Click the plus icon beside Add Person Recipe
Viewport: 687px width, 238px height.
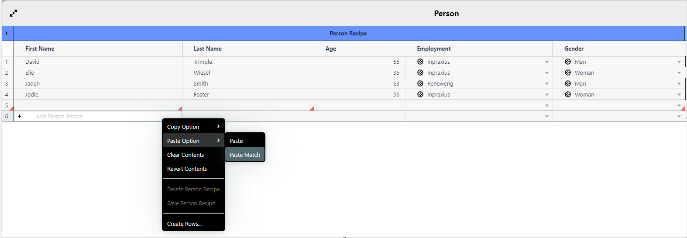20,116
